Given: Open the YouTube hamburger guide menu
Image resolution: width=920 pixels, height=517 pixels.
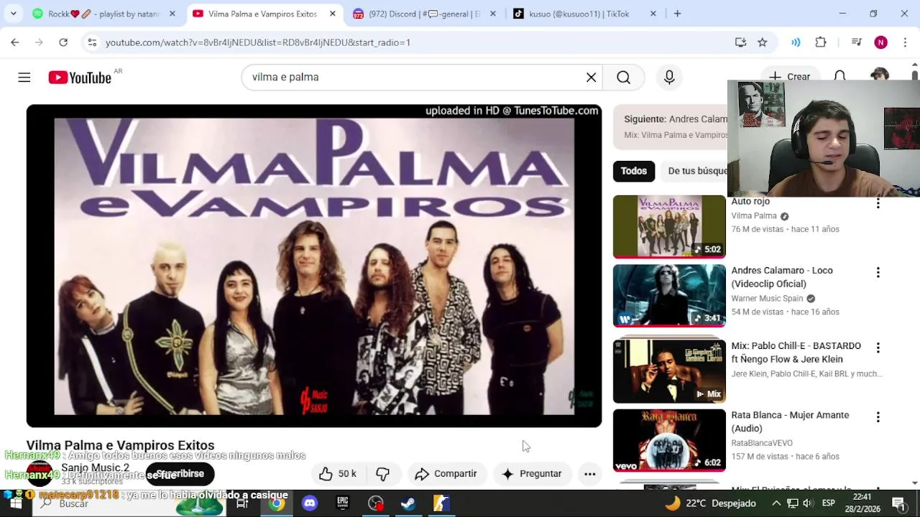Looking at the screenshot, I should (x=24, y=78).
